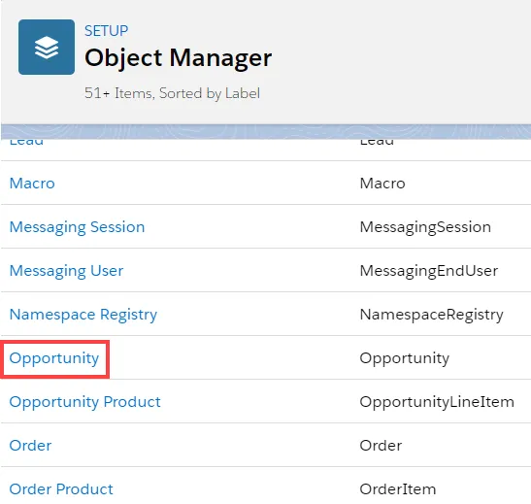Click the NamespaceRegistry API name cell
The height and width of the screenshot is (504, 531).
pyautogui.click(x=431, y=315)
